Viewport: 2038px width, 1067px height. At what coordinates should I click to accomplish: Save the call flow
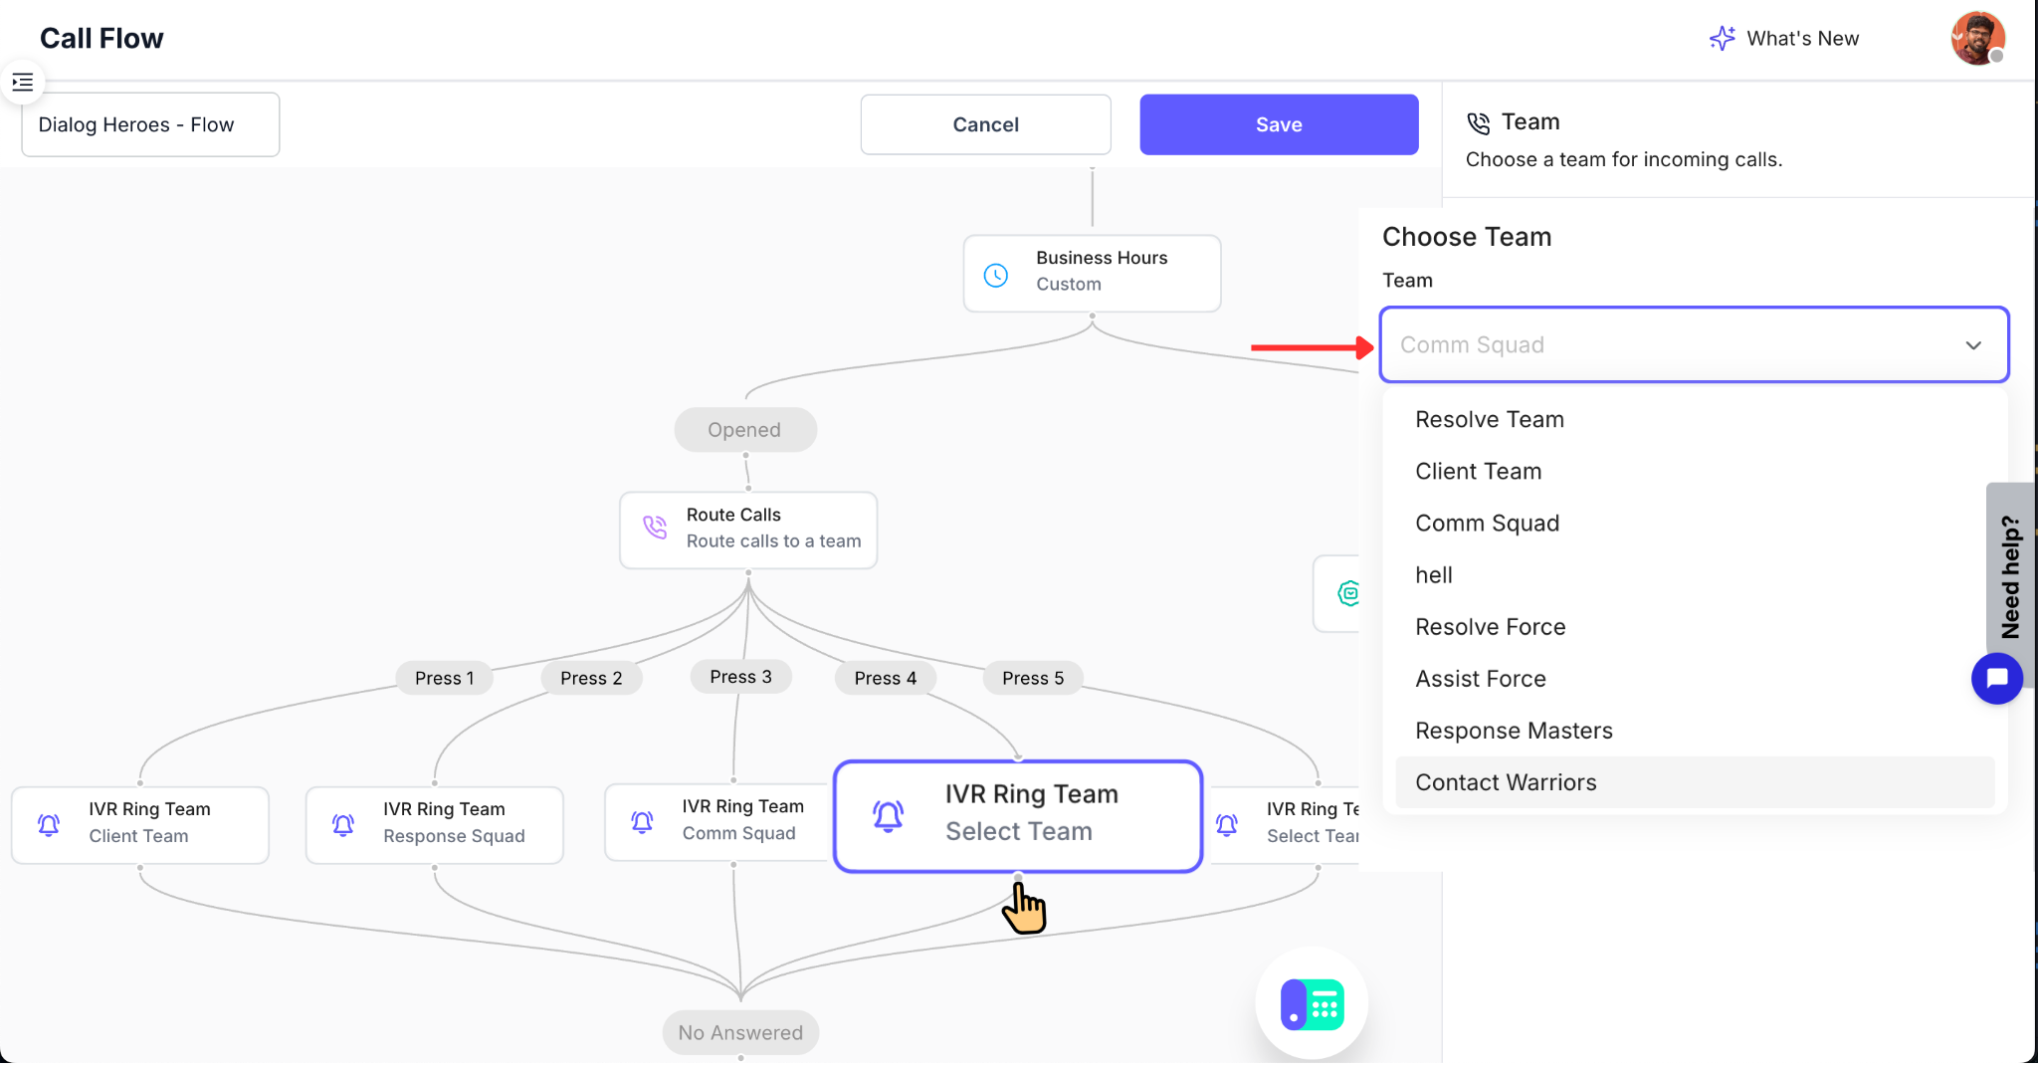pyautogui.click(x=1279, y=124)
